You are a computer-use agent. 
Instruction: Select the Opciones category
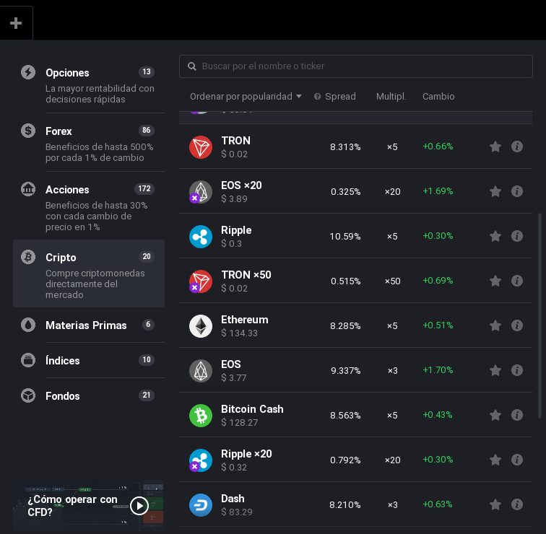click(89, 84)
